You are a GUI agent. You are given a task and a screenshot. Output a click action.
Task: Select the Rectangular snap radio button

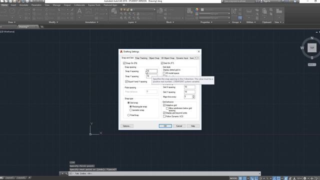[130, 106]
